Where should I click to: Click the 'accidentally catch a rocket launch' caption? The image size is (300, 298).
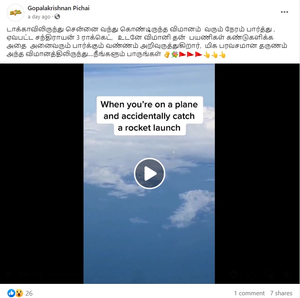point(149,116)
